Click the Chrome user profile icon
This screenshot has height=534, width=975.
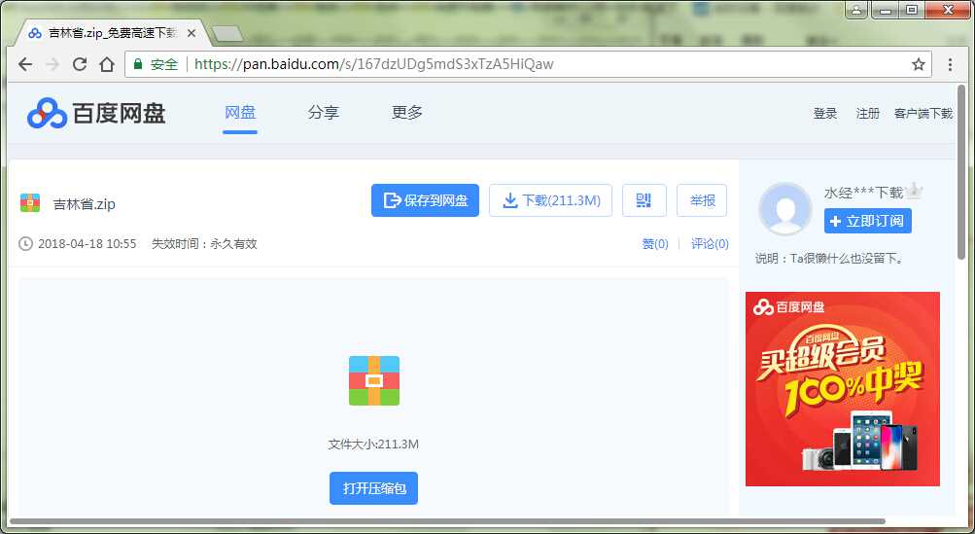[x=856, y=10]
